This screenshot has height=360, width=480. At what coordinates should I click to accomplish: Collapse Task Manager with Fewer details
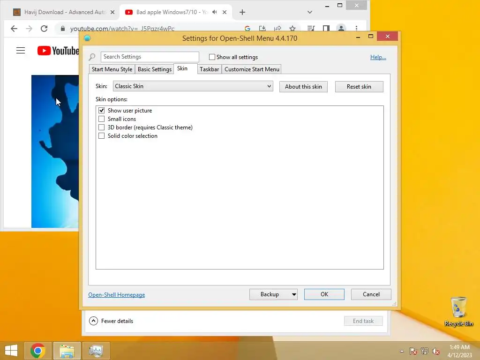click(x=111, y=321)
